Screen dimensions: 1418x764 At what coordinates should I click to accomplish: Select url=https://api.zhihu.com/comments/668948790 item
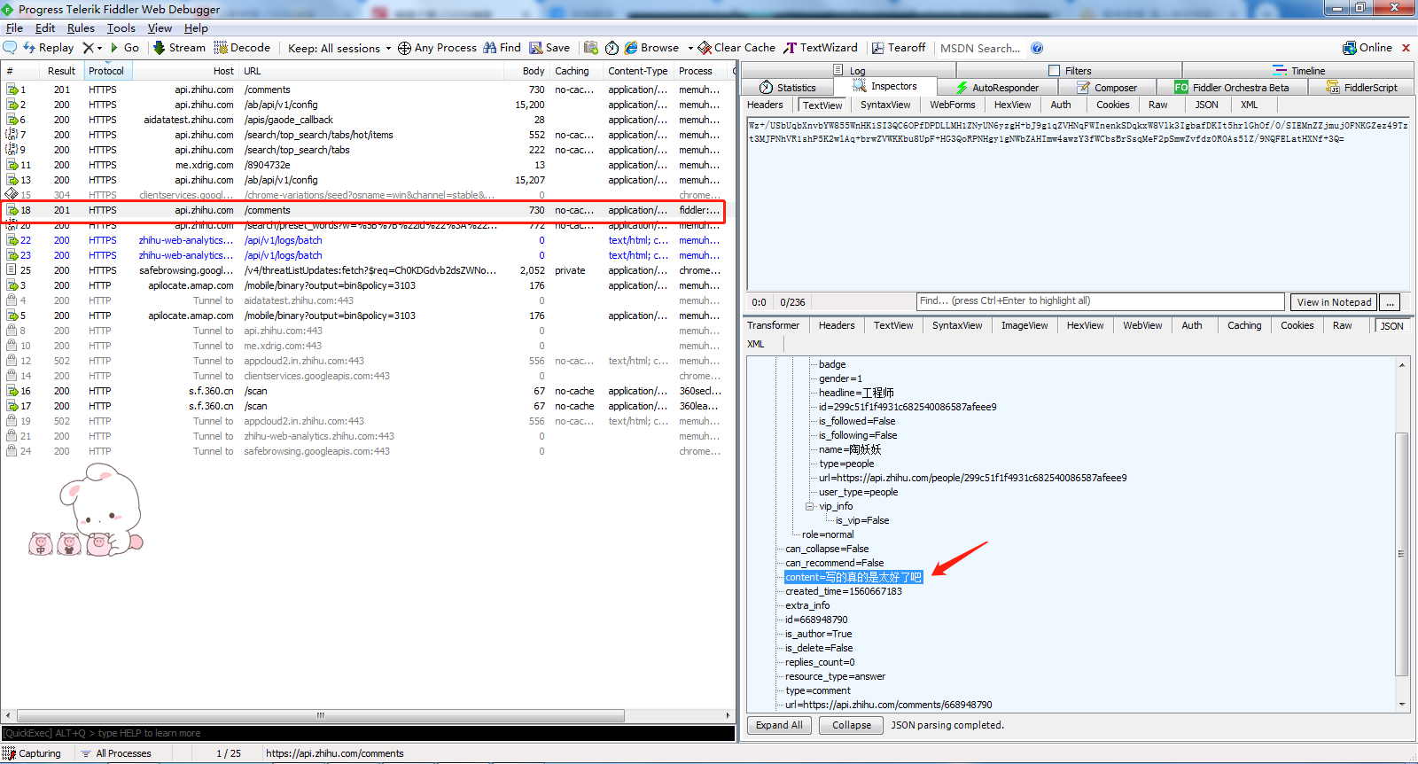889,705
